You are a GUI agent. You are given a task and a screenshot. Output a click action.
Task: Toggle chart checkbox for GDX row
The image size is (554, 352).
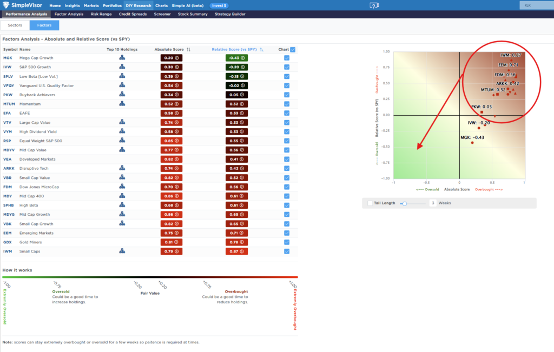287,242
